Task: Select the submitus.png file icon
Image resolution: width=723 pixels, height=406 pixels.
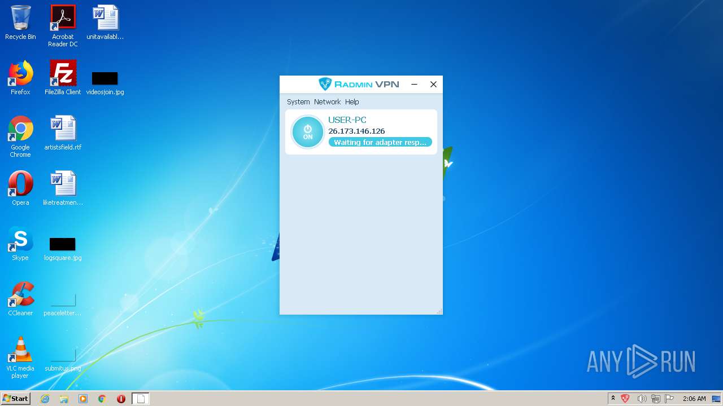Action: [x=63, y=360]
